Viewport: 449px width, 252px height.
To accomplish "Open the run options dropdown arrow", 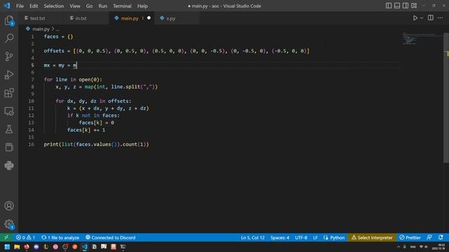I will pyautogui.click(x=422, y=18).
